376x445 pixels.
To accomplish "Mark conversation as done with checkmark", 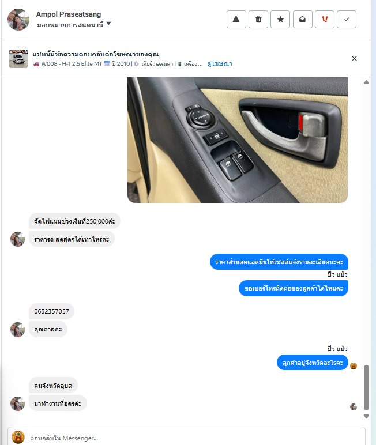I will [x=347, y=19].
